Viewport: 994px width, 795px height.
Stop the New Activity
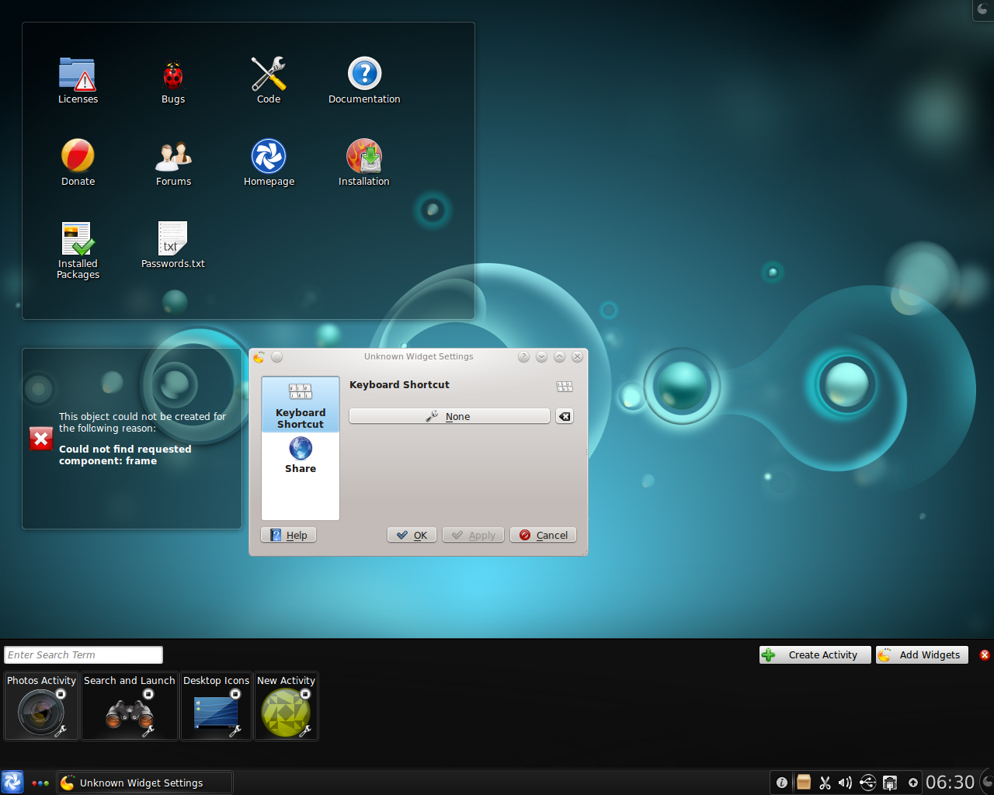point(305,694)
